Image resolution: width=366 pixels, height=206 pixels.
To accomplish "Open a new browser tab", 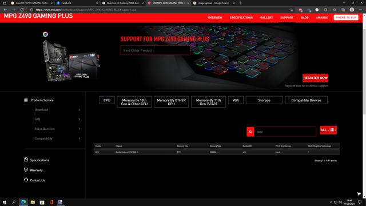I will 240,3.
